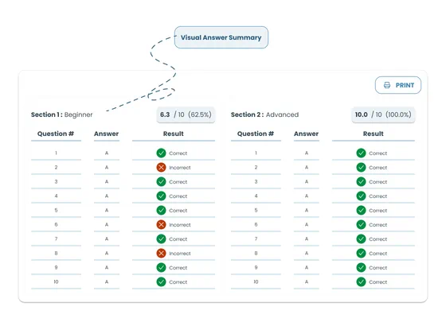Click the Incorrect text for Beginner question 2
The height and width of the screenshot is (318, 446).
[x=180, y=168]
